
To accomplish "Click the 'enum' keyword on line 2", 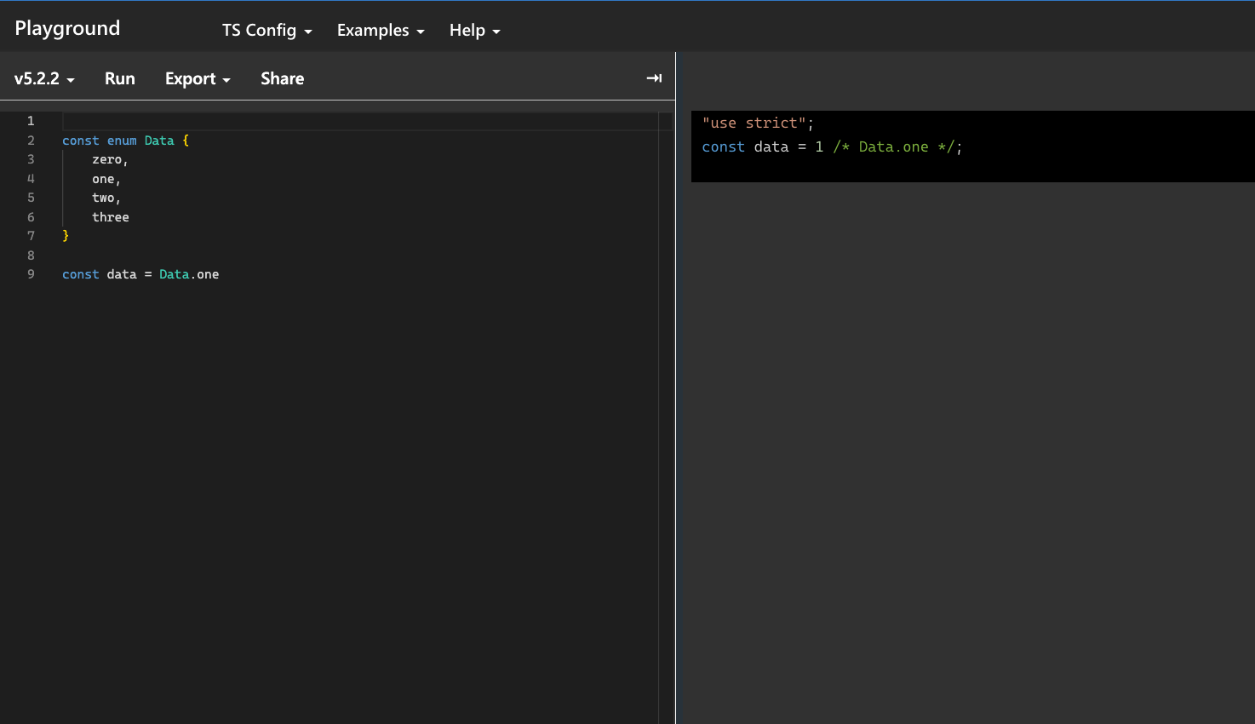I will pyautogui.click(x=122, y=141).
